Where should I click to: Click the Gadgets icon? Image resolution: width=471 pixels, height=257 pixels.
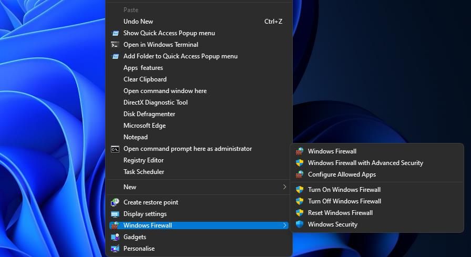click(x=115, y=237)
